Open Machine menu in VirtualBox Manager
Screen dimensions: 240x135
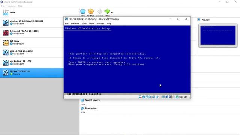[x=12, y=6]
